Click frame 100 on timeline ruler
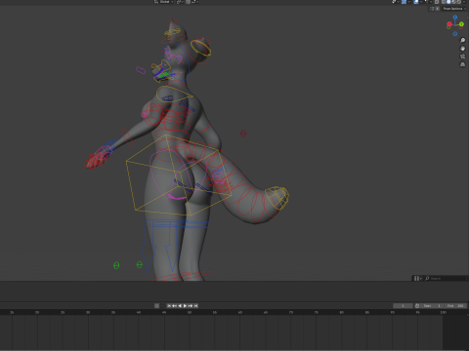 click(x=443, y=312)
